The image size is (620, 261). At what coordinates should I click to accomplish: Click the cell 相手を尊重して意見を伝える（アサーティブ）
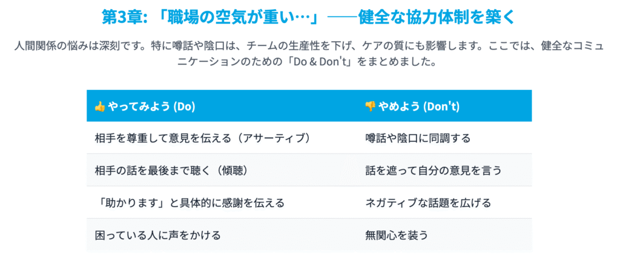coord(222,138)
